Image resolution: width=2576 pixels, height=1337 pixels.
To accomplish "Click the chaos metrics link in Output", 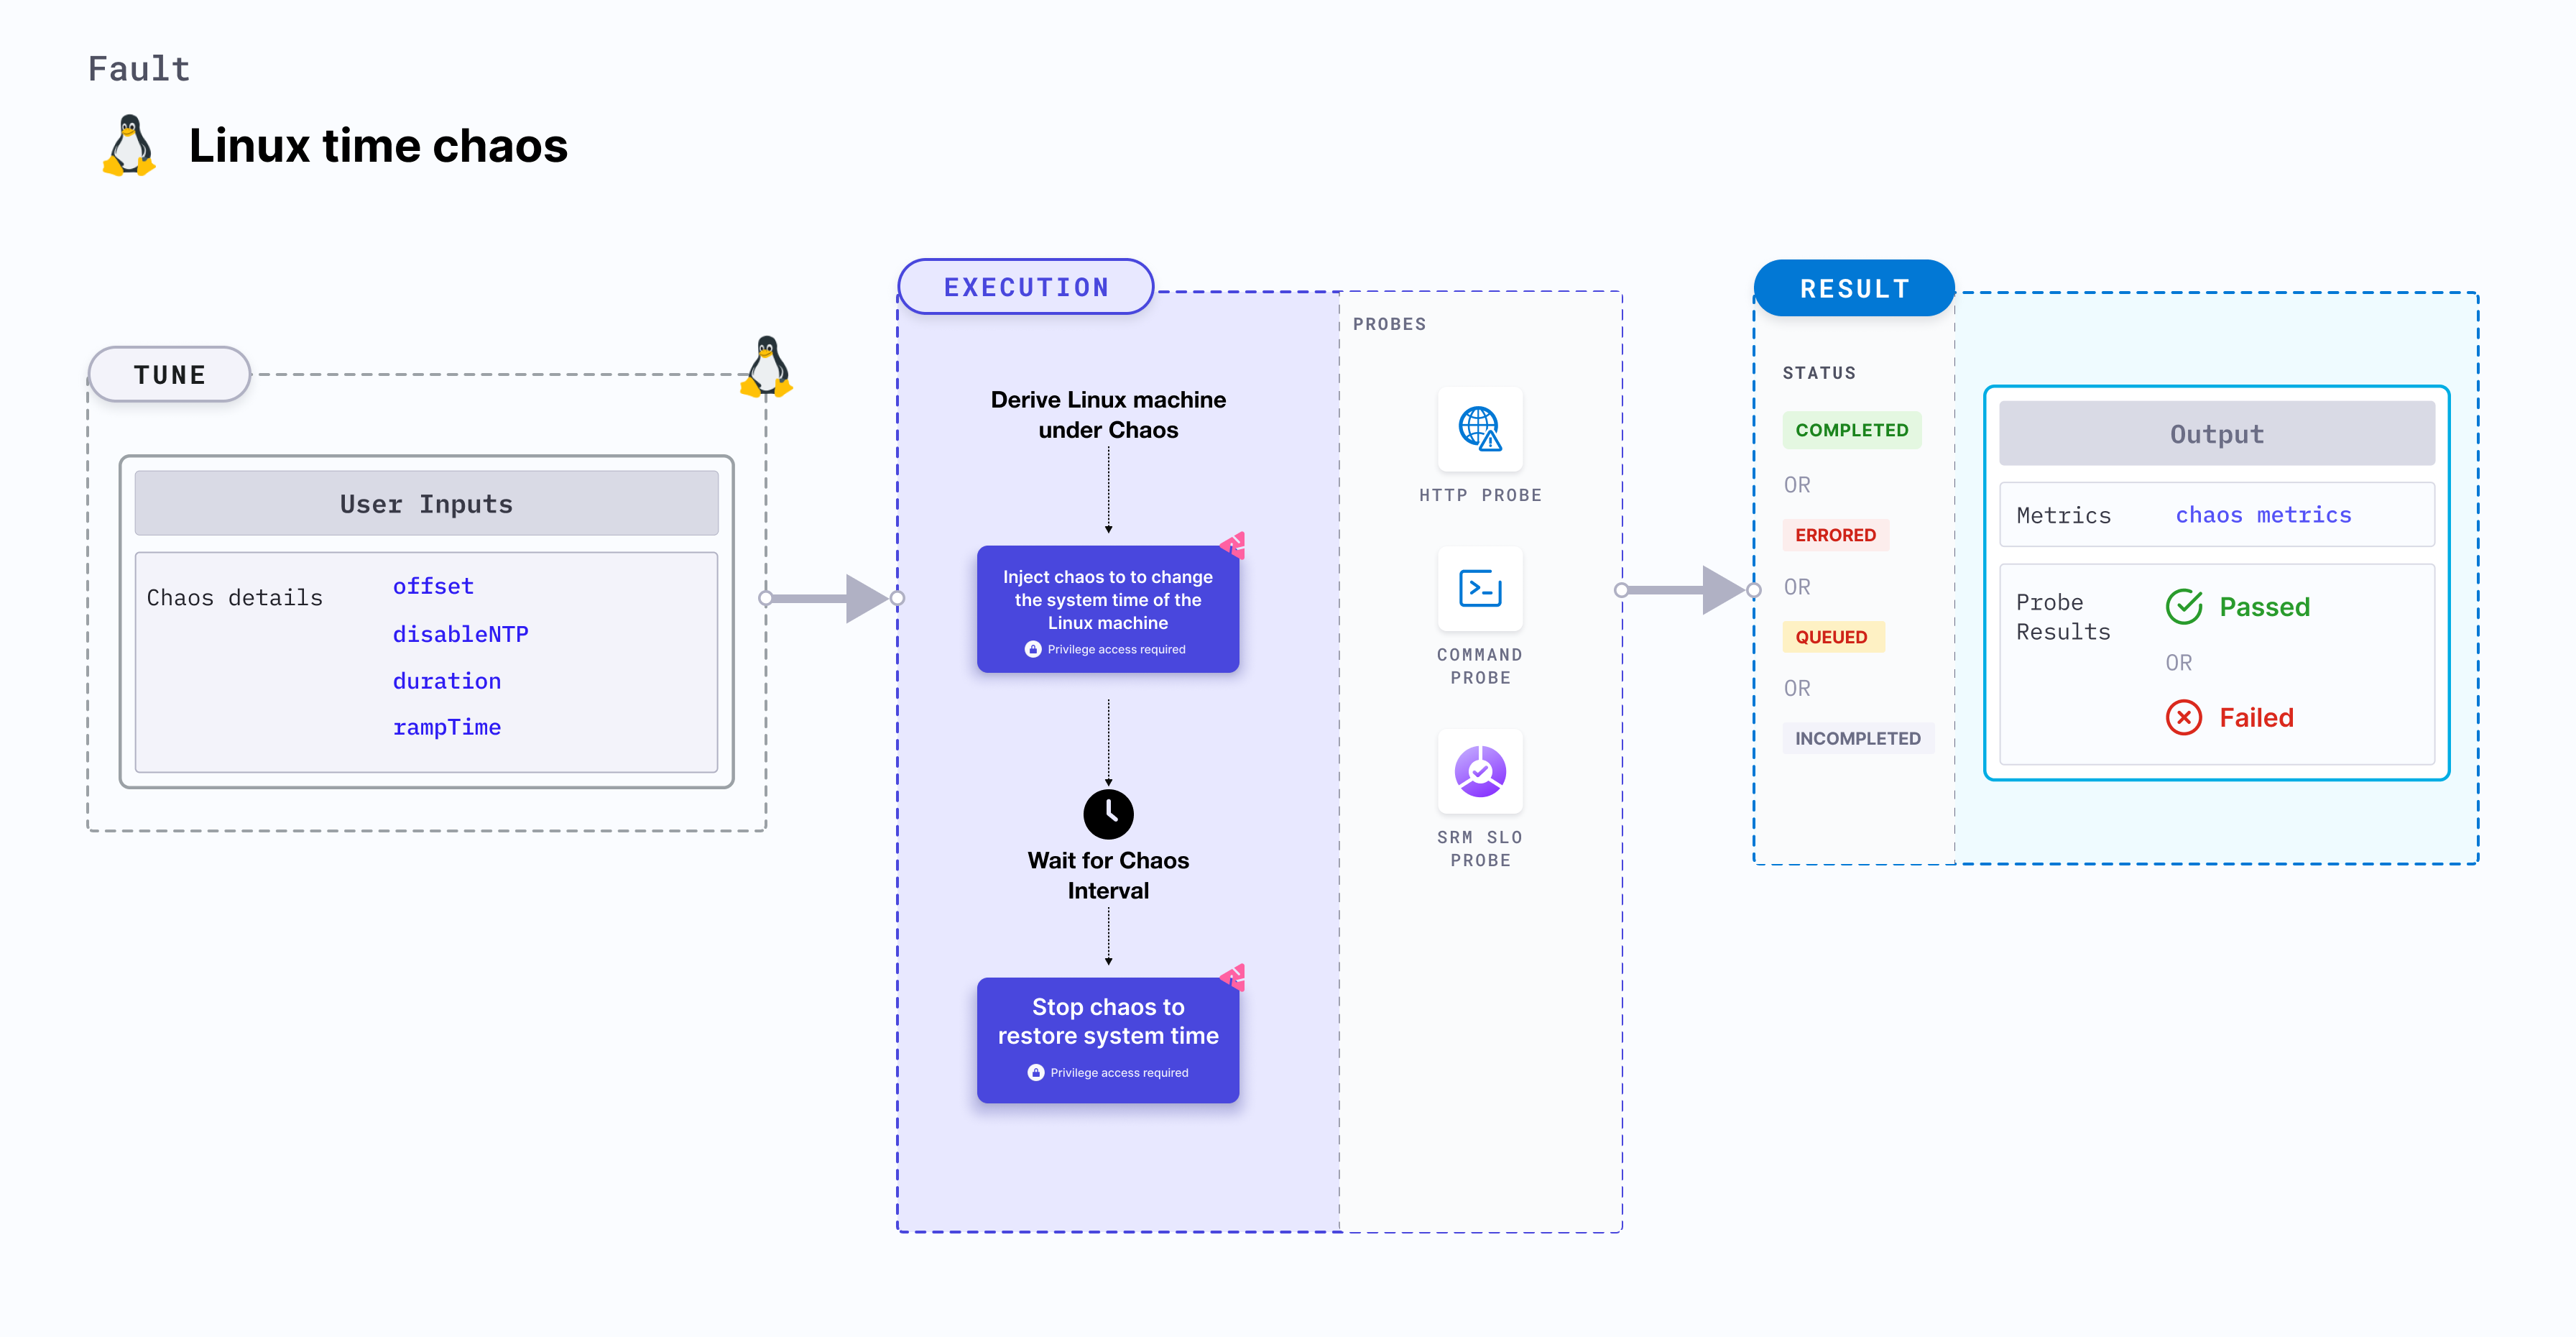I will (x=2266, y=515).
